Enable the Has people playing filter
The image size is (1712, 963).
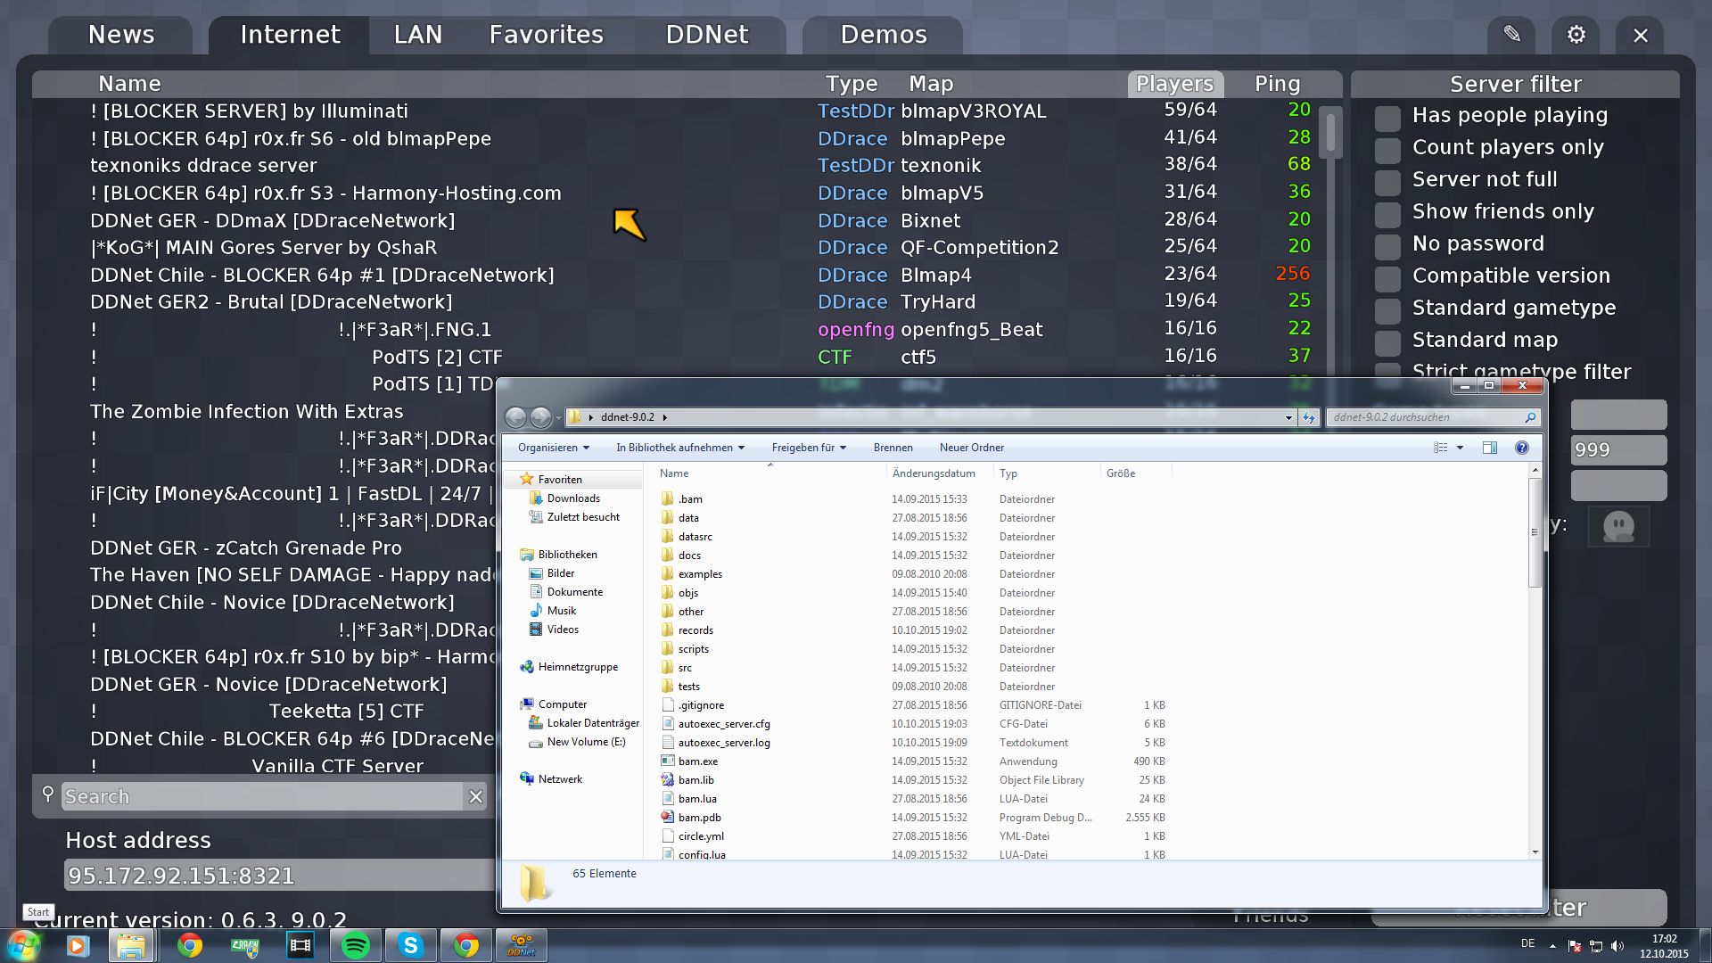click(1387, 116)
